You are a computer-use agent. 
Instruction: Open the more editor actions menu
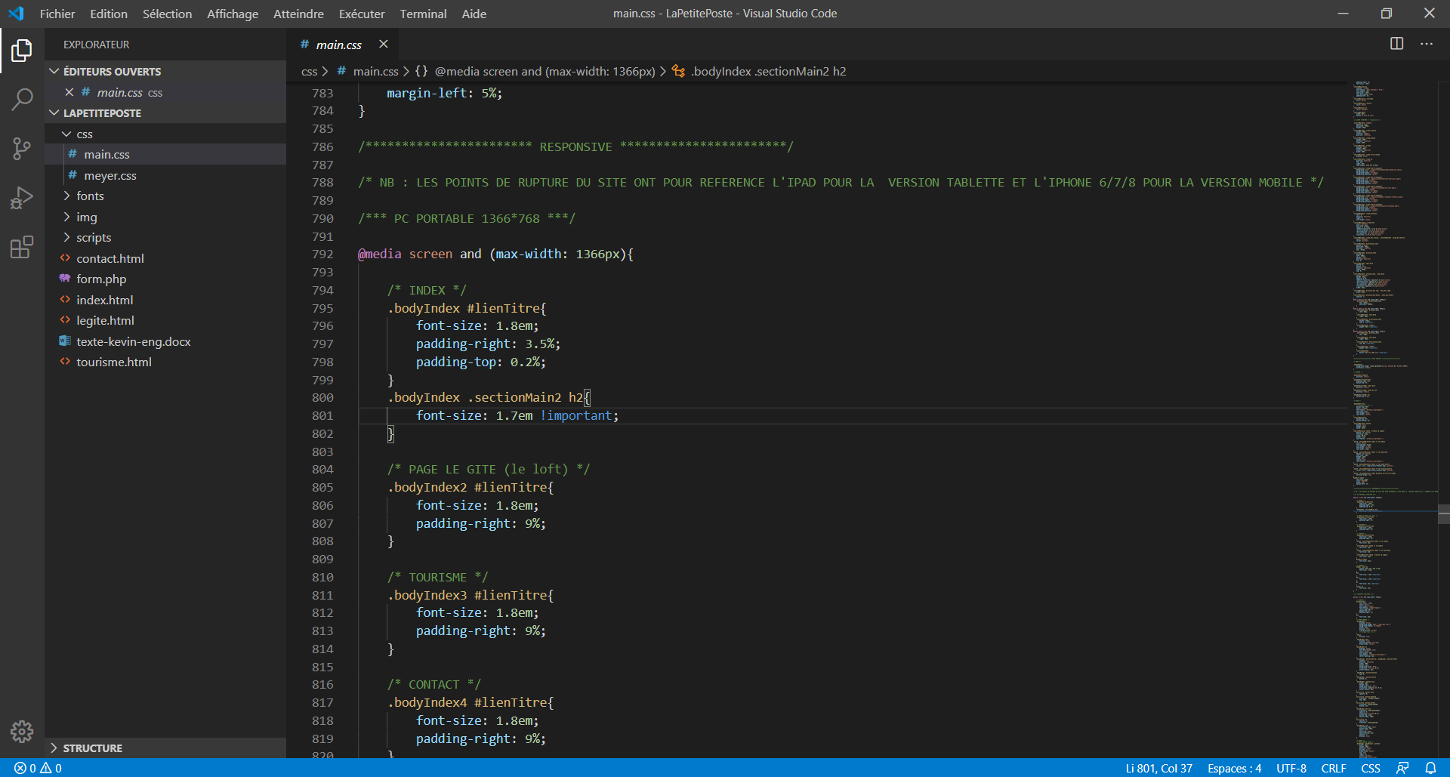coord(1427,44)
